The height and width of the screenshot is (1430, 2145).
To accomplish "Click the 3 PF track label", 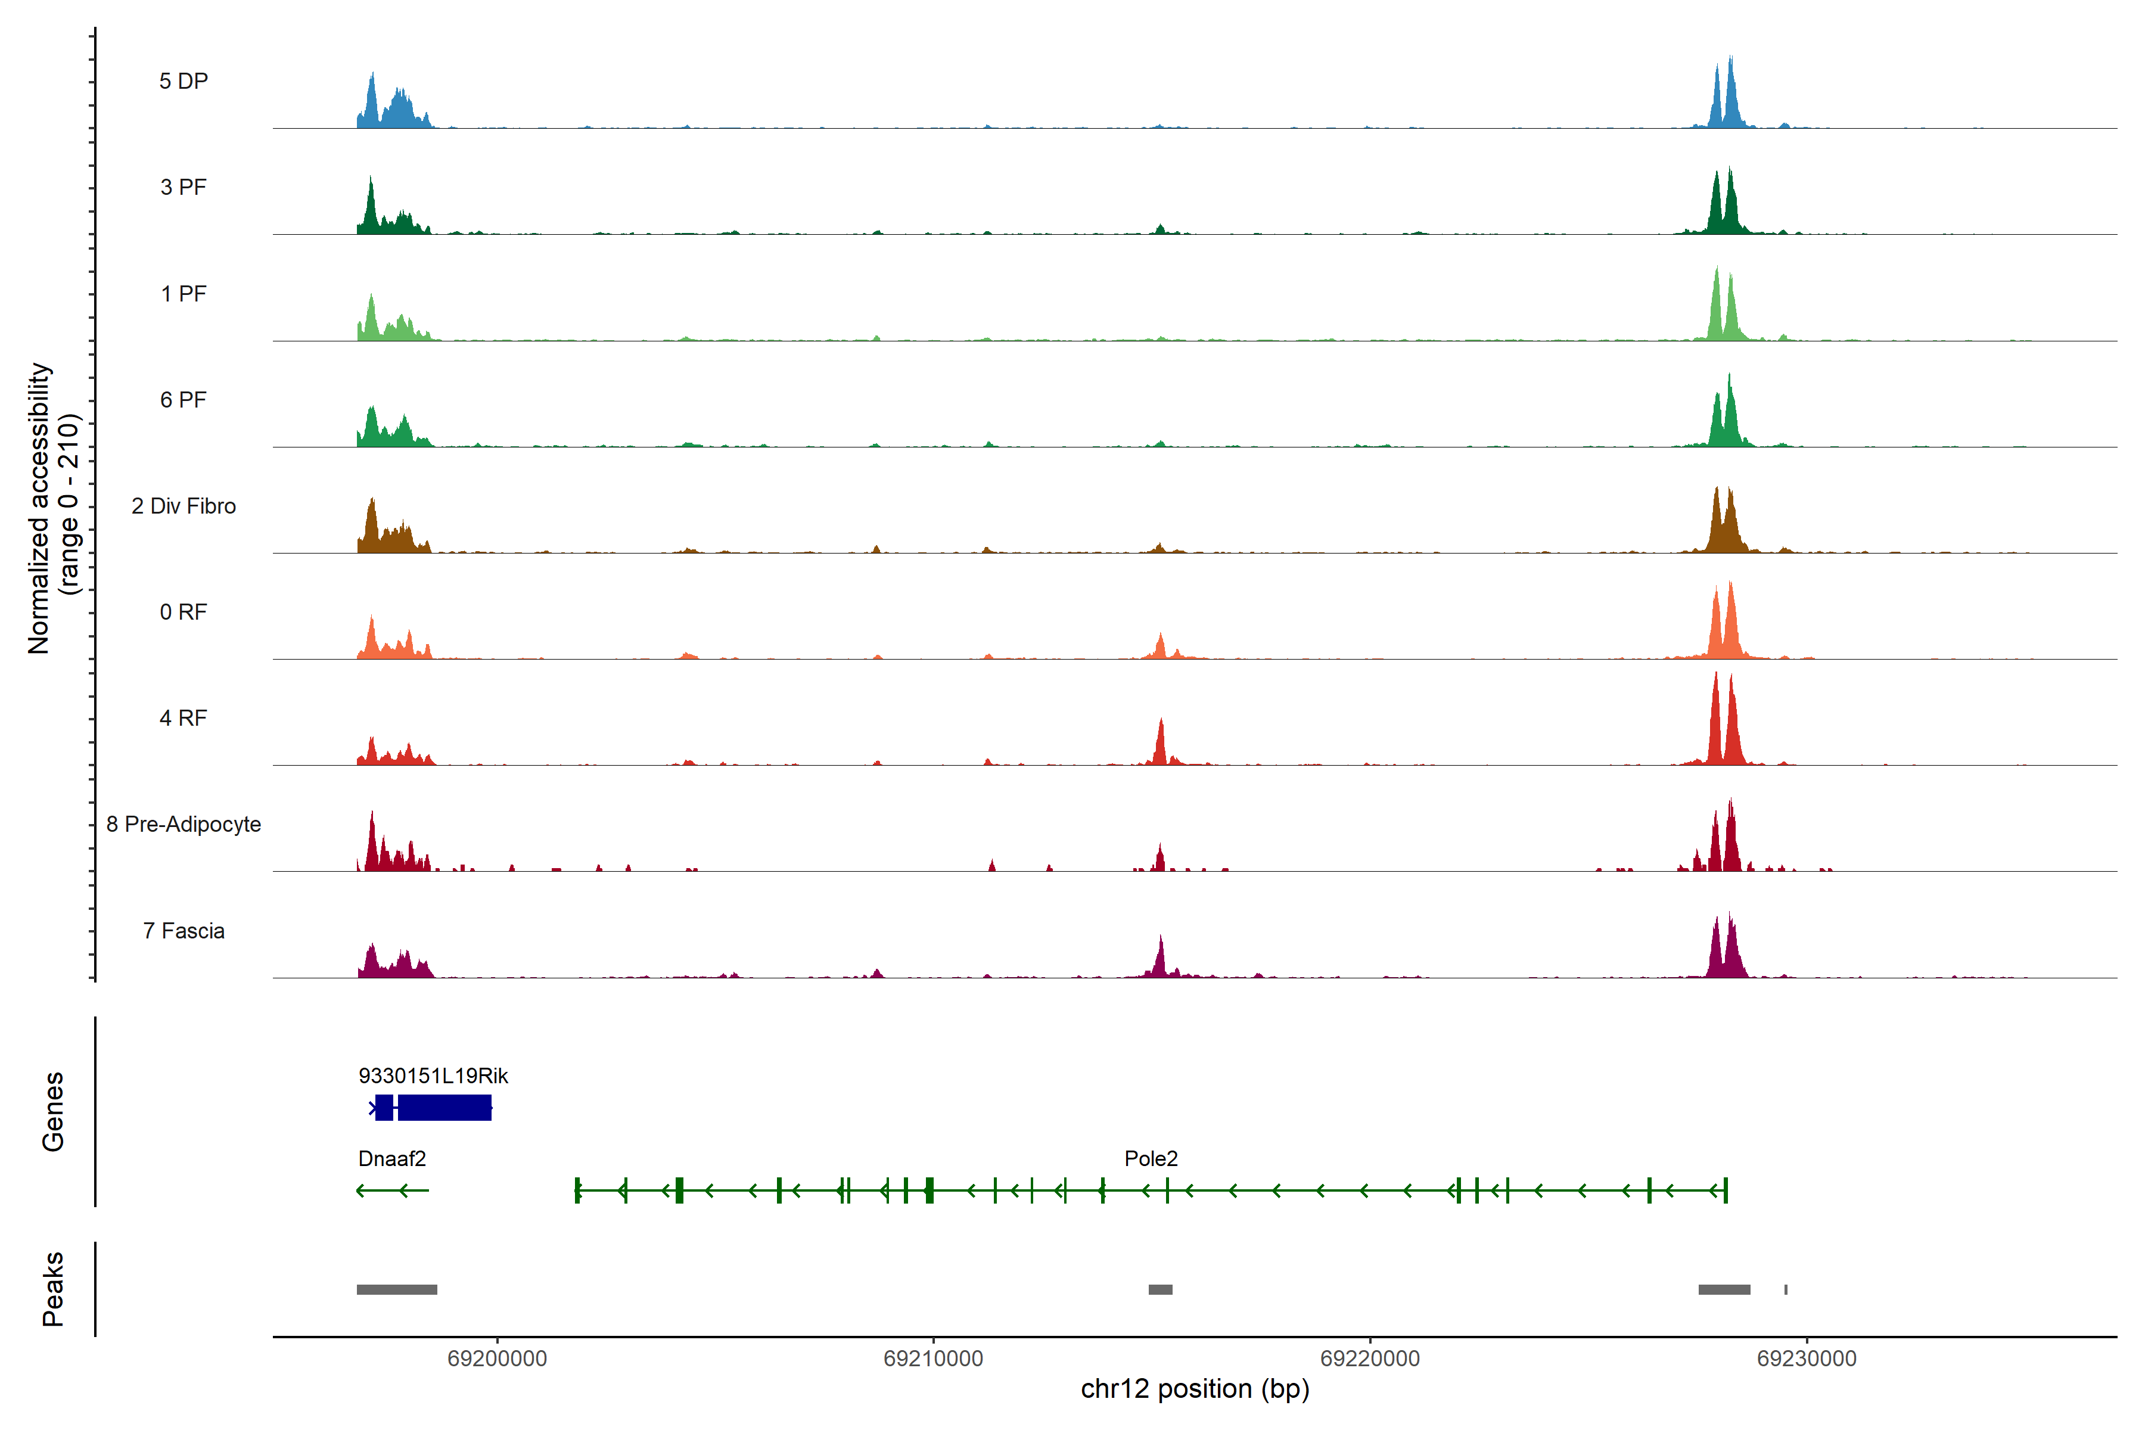I will click(184, 187).
